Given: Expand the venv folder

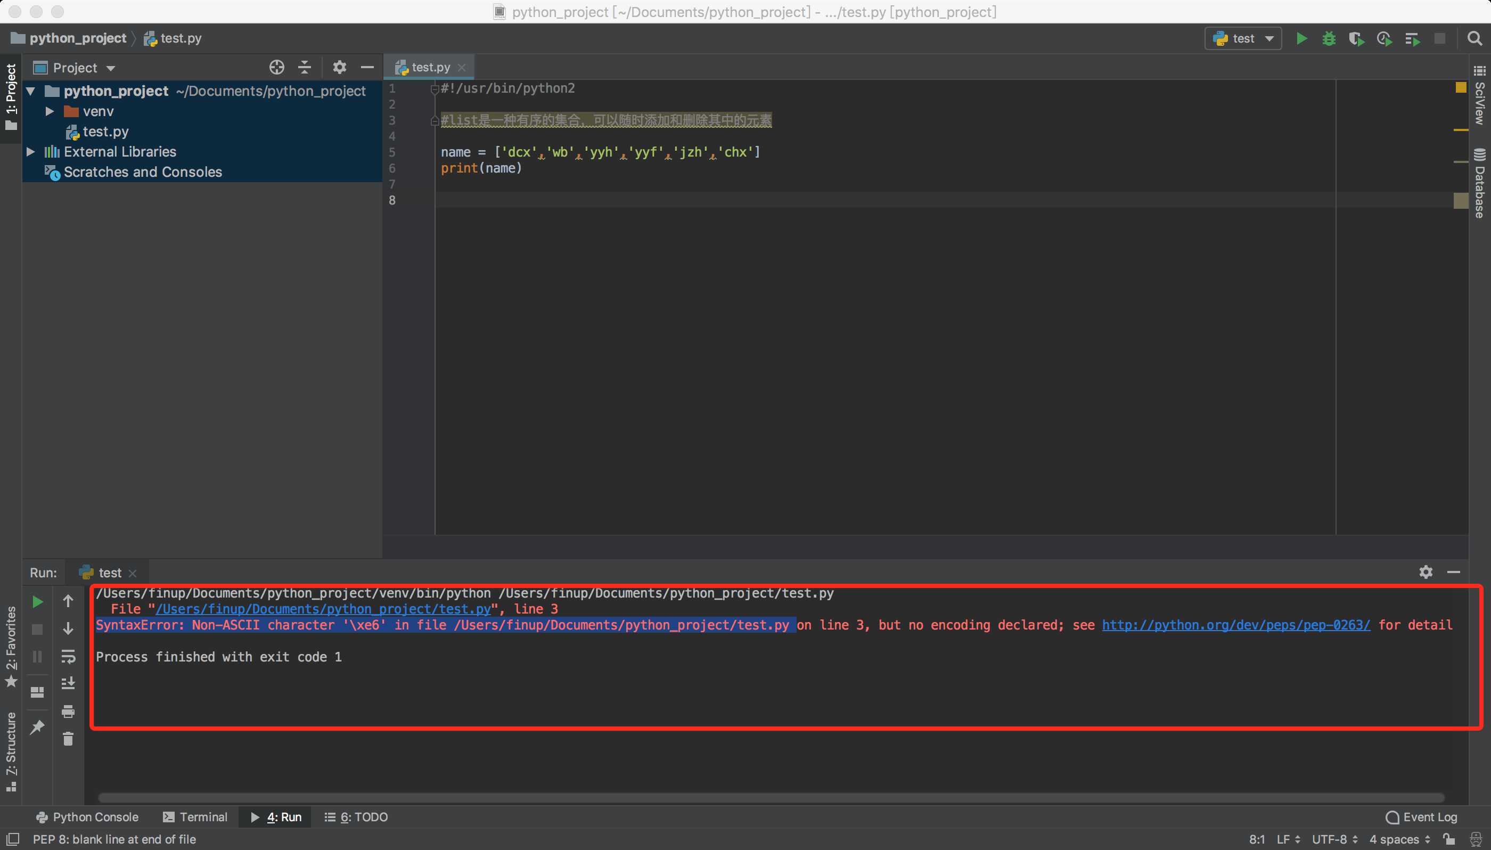Looking at the screenshot, I should click(50, 111).
